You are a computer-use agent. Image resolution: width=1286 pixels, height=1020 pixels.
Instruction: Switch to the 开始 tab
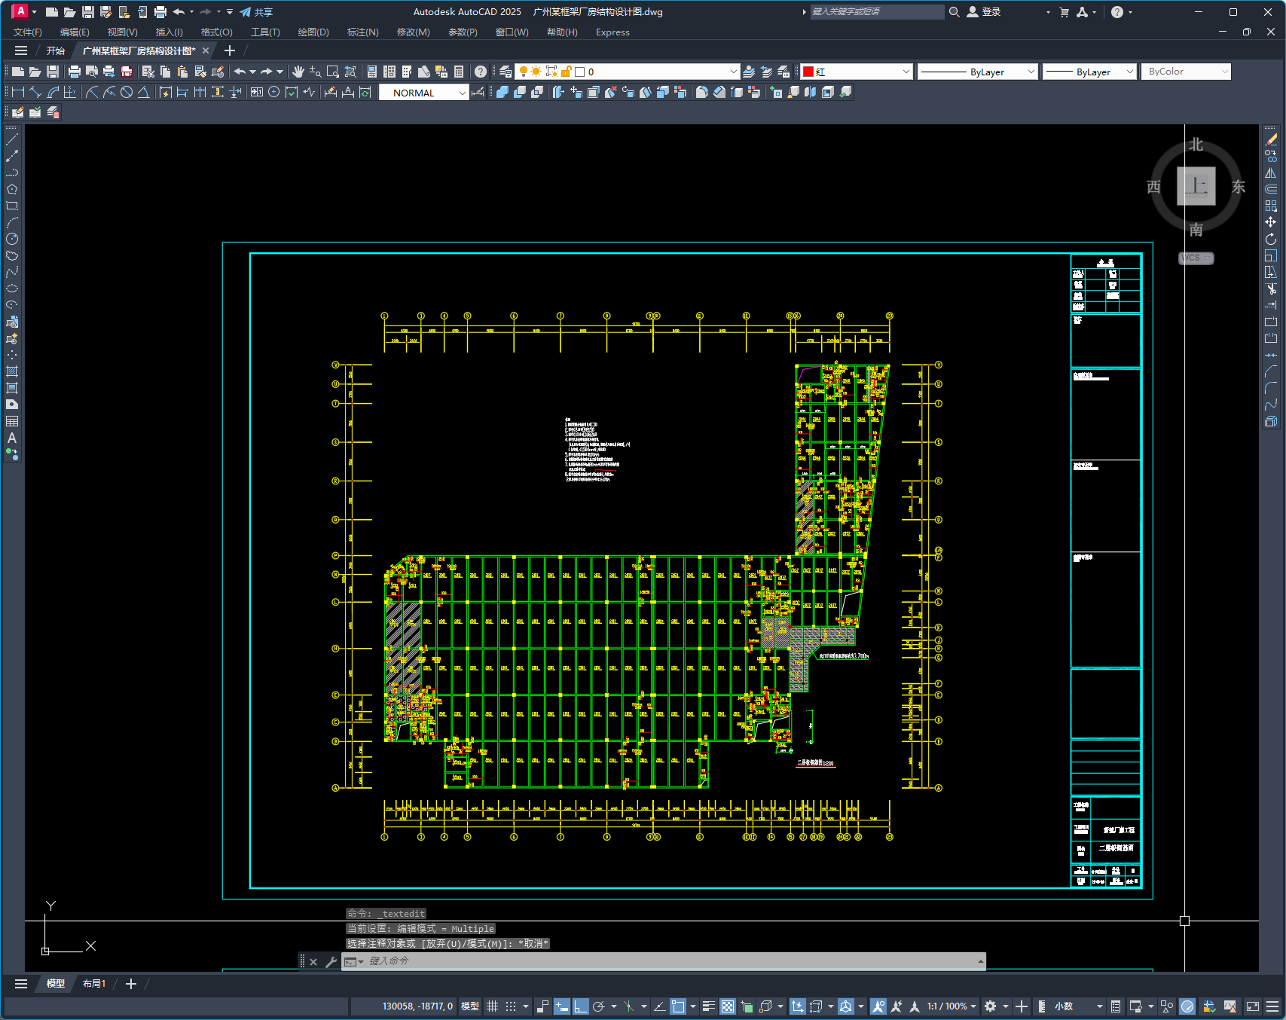pos(56,51)
